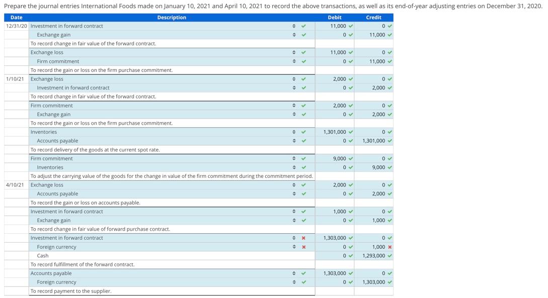Select the empty date cell below 1/10/21
Viewport: 548px width, 298px height.
[15, 87]
